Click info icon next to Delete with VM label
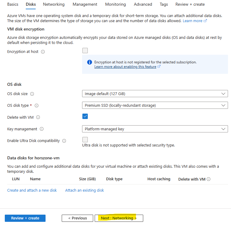The height and width of the screenshot is (226, 231). [x=38, y=117]
